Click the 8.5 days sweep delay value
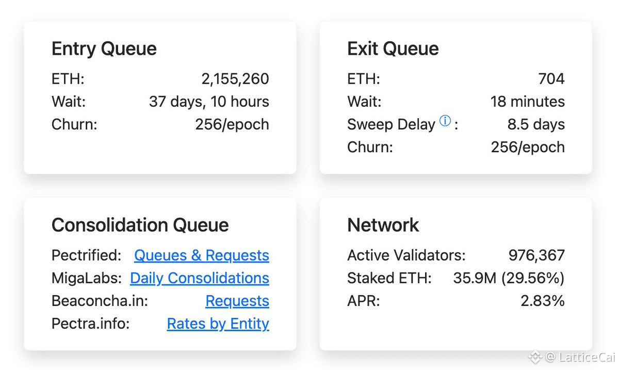Viewport: 619px width, 370px height. (x=536, y=124)
